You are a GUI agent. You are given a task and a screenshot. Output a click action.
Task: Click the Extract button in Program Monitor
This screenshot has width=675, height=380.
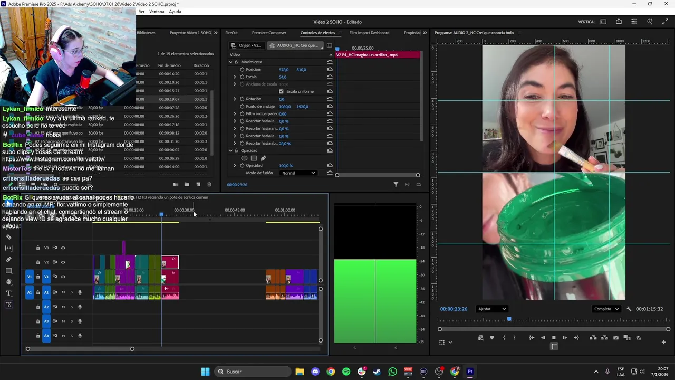coord(604,338)
